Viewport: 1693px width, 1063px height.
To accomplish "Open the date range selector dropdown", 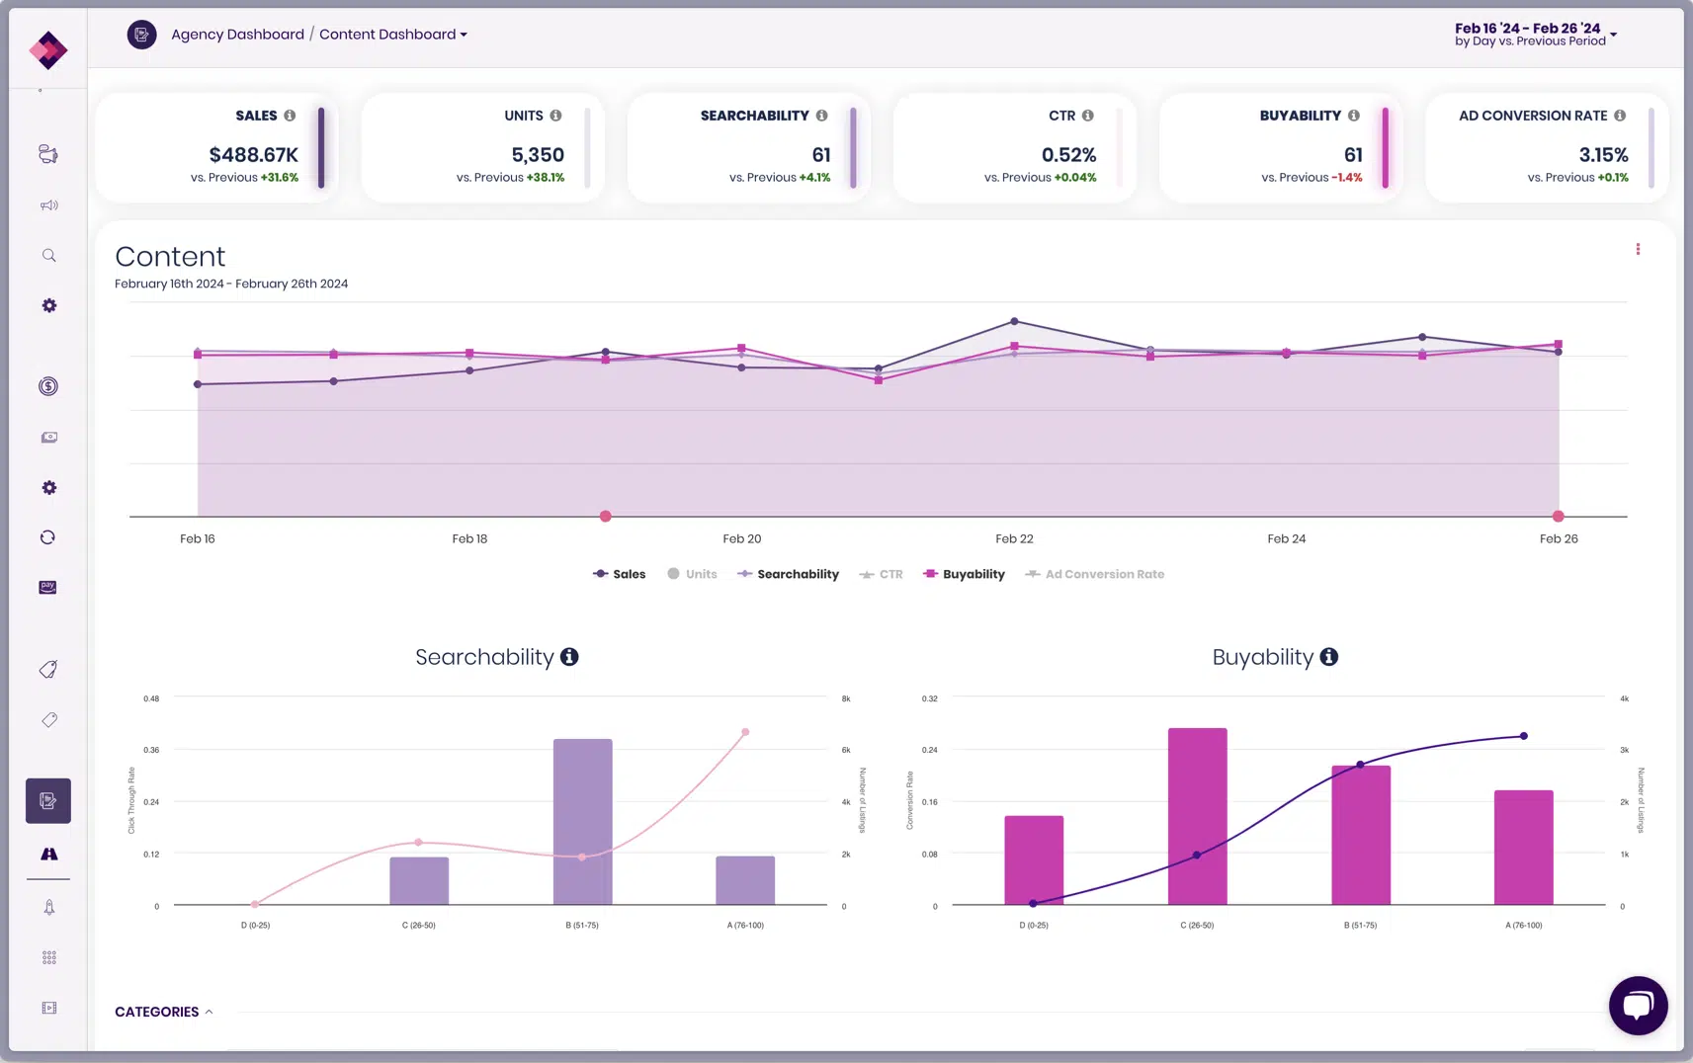I will 1536,35.
